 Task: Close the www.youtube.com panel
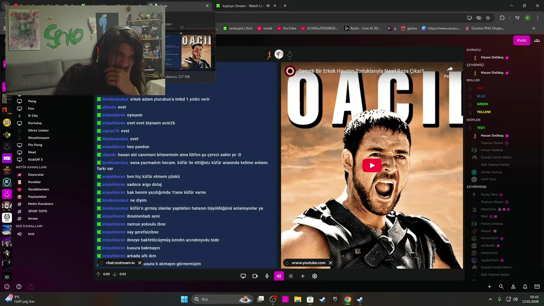(x=330, y=263)
